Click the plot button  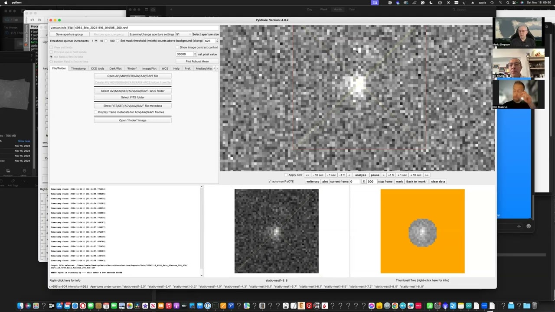tap(325, 182)
